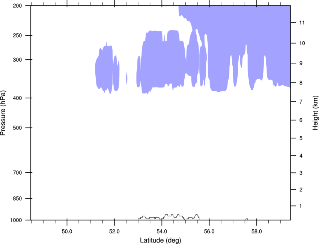This screenshot has width=319, height=244.
Task: Click the 700 pressure tick label
Action: tap(17, 173)
